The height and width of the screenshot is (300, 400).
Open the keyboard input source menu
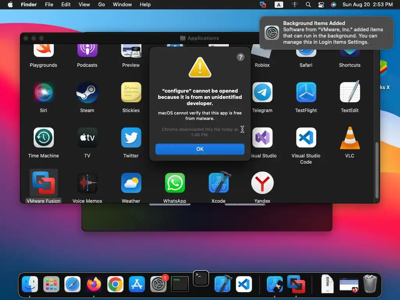(279, 5)
